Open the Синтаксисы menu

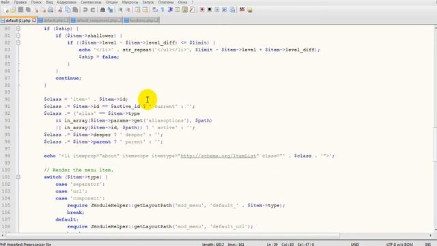(x=91, y=2)
